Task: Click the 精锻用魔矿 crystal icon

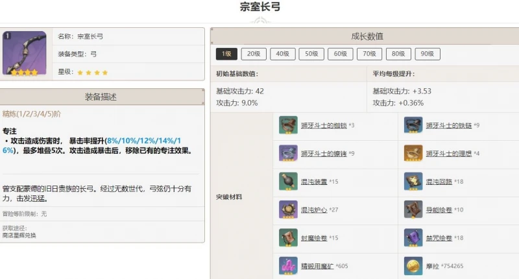Action: [288, 265]
